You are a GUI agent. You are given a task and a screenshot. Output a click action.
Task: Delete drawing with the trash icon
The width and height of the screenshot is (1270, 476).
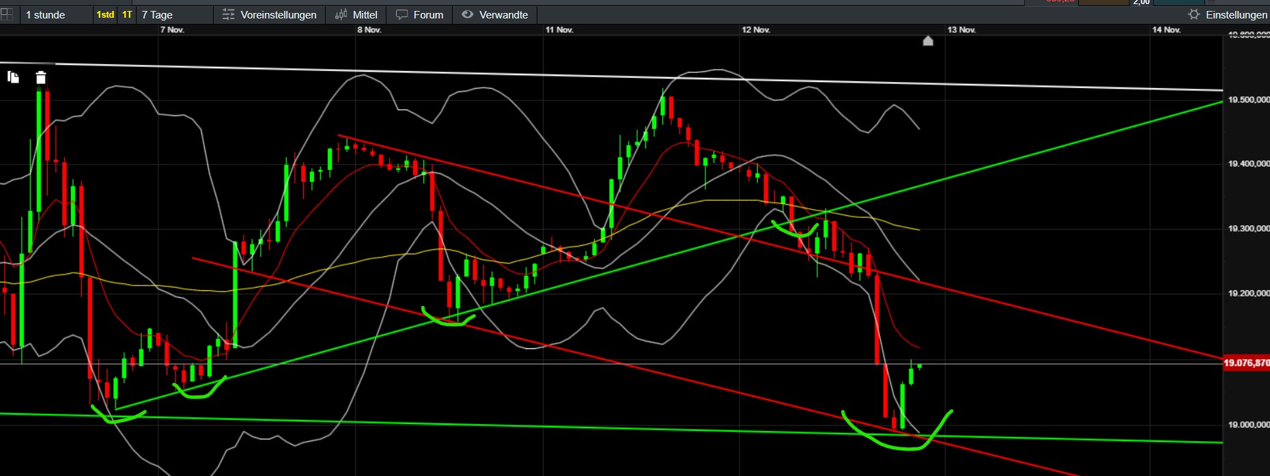click(41, 78)
